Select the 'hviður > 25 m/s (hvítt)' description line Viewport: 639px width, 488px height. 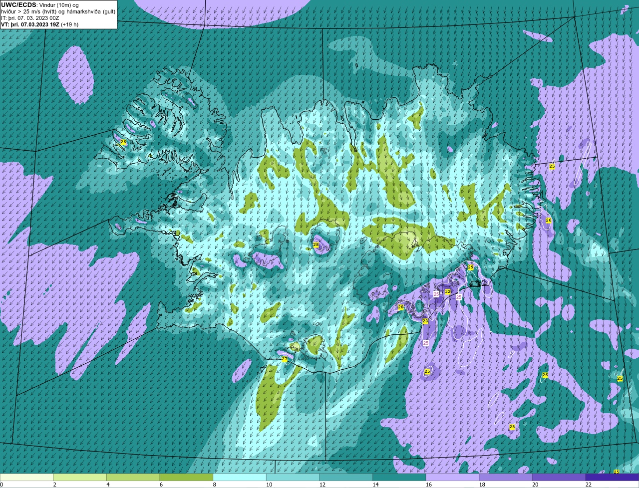click(58, 11)
